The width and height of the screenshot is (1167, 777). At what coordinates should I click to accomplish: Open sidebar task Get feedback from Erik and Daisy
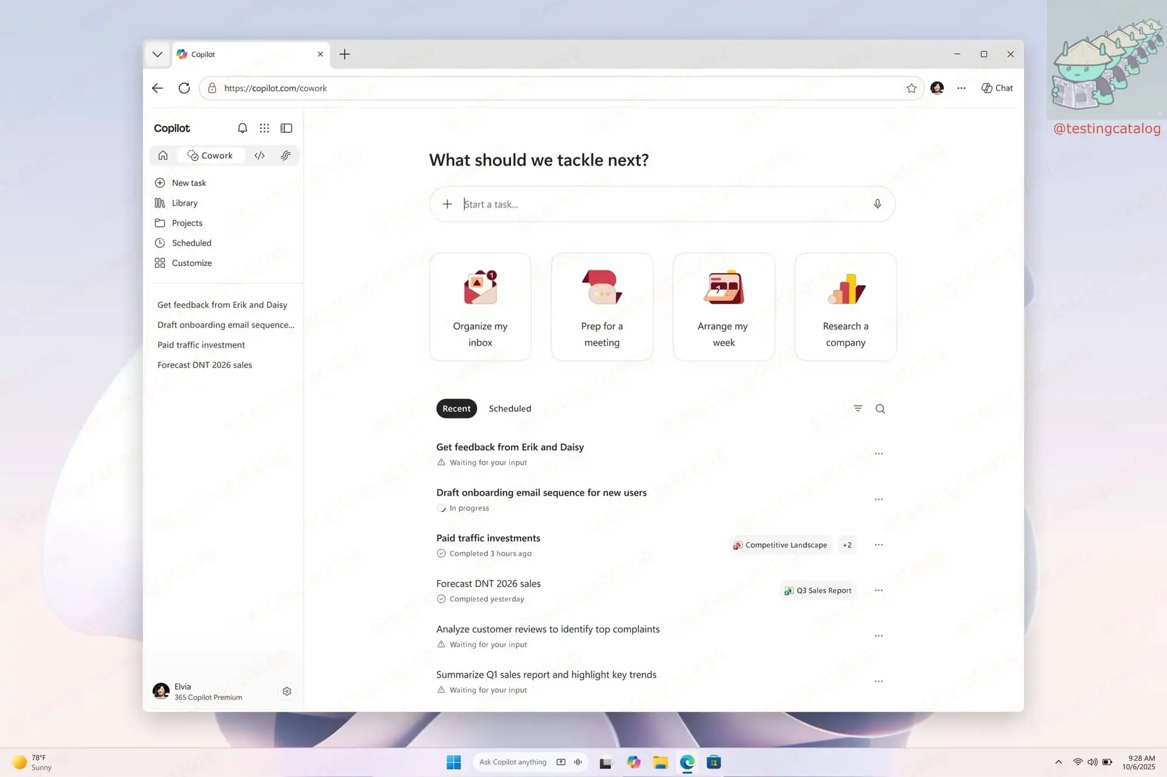click(x=222, y=305)
